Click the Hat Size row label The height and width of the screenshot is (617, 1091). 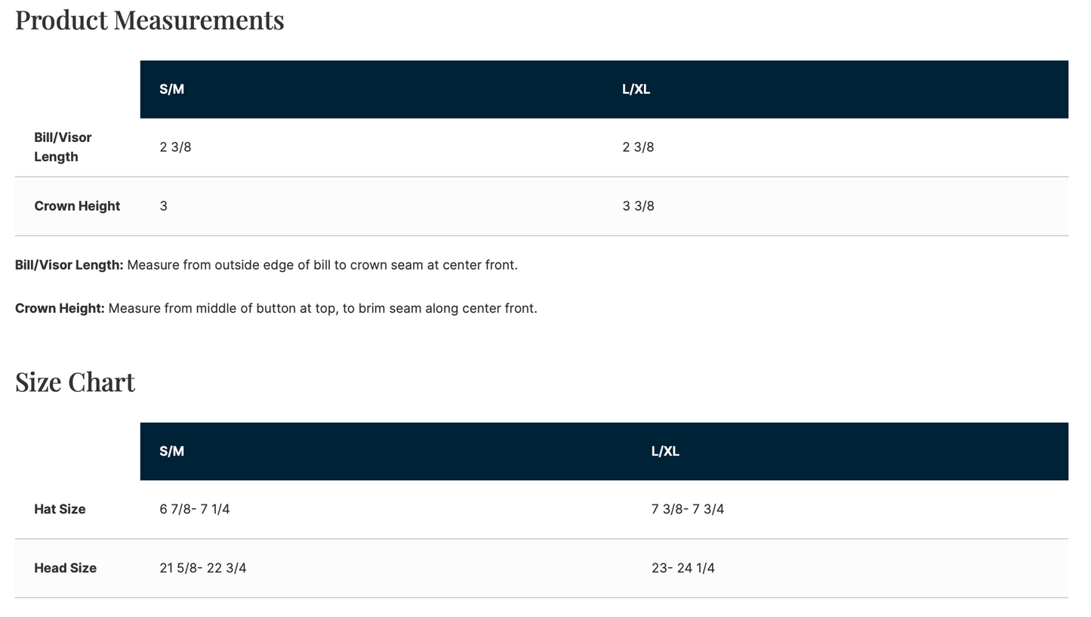(x=60, y=509)
